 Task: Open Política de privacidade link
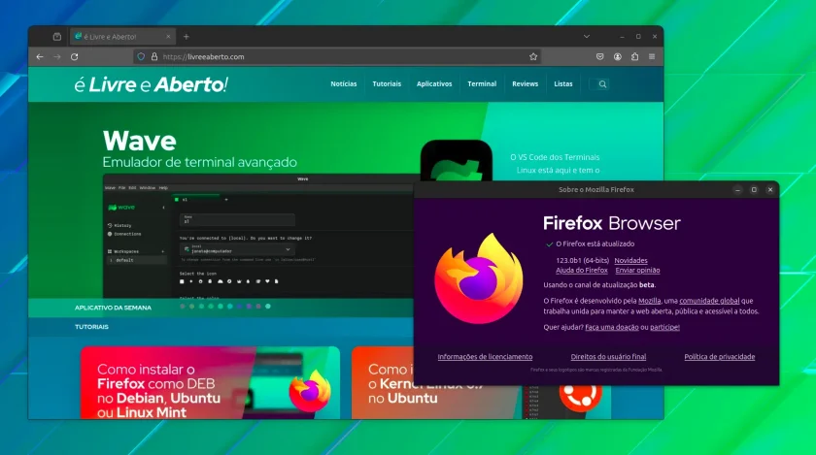tap(719, 357)
